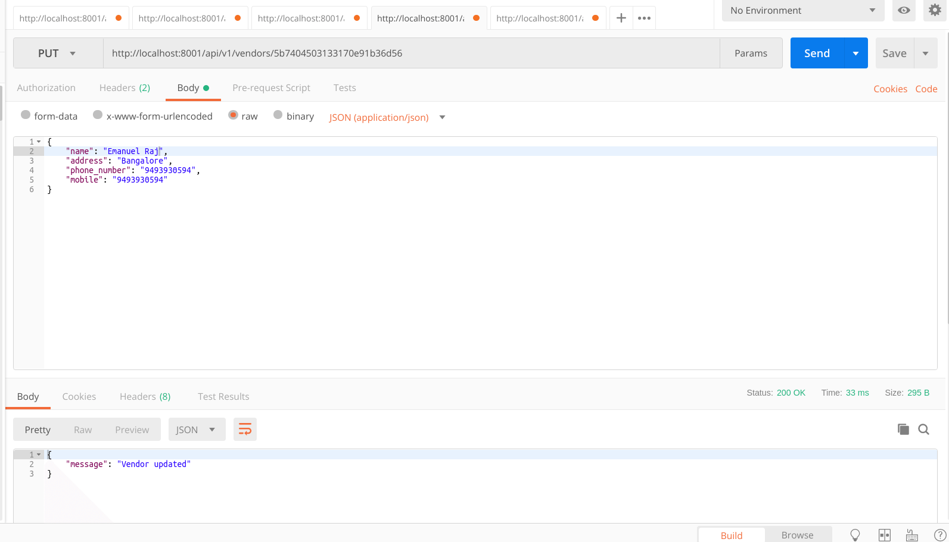Open the Pre-request Script tab
Image resolution: width=949 pixels, height=542 pixels.
click(271, 87)
